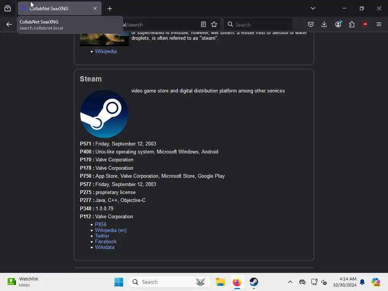The width and height of the screenshot is (388, 291).
Task: Open the Downloads panel
Action: (x=324, y=24)
